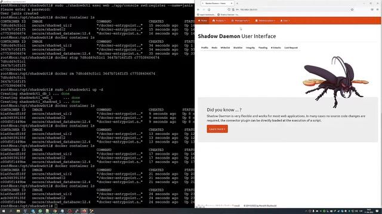Screen dimensions: 382x214
Task: Open File Explorer from the taskbar
Action: pyautogui.click(x=19, y=211)
